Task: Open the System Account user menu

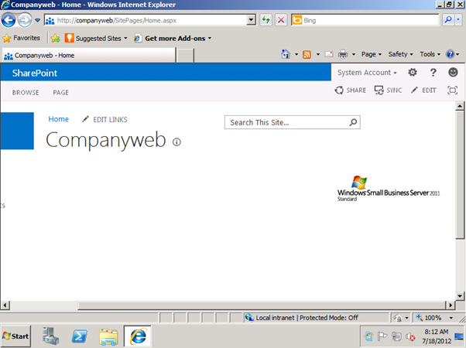Action: (x=367, y=73)
